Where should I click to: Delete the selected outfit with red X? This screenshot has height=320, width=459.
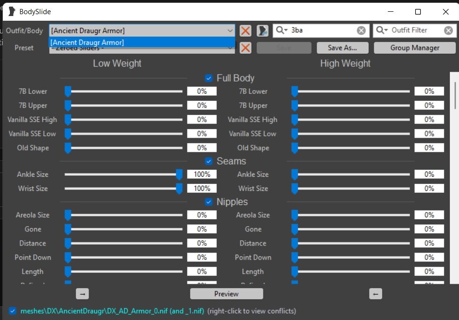[x=246, y=31]
